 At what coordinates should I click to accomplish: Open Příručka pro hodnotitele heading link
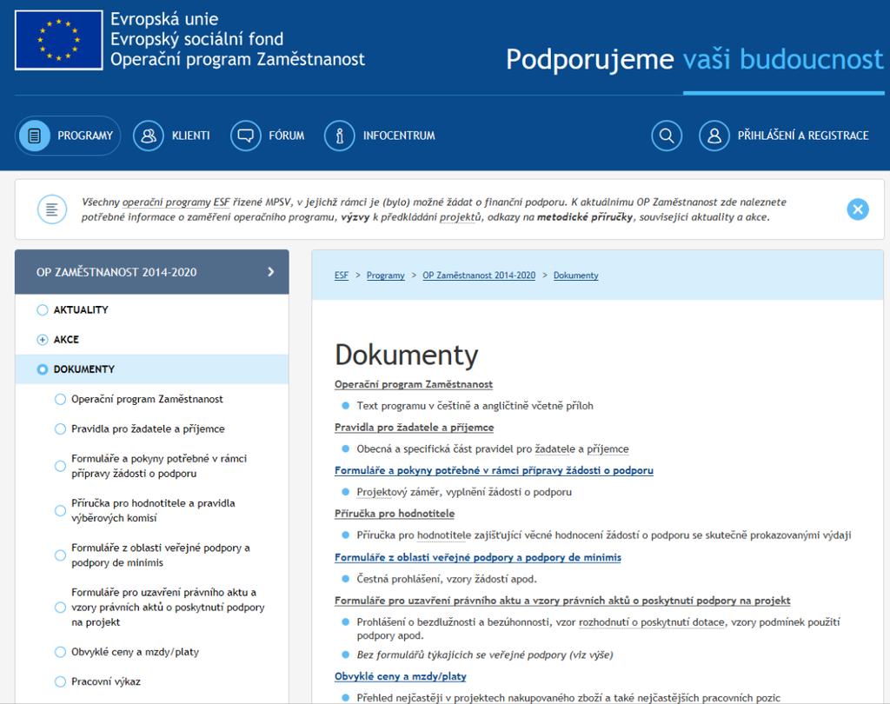(x=395, y=514)
